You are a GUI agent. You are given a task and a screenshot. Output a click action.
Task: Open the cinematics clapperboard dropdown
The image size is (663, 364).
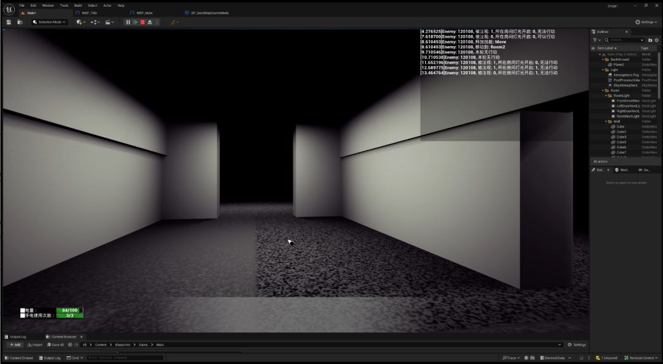click(109, 22)
